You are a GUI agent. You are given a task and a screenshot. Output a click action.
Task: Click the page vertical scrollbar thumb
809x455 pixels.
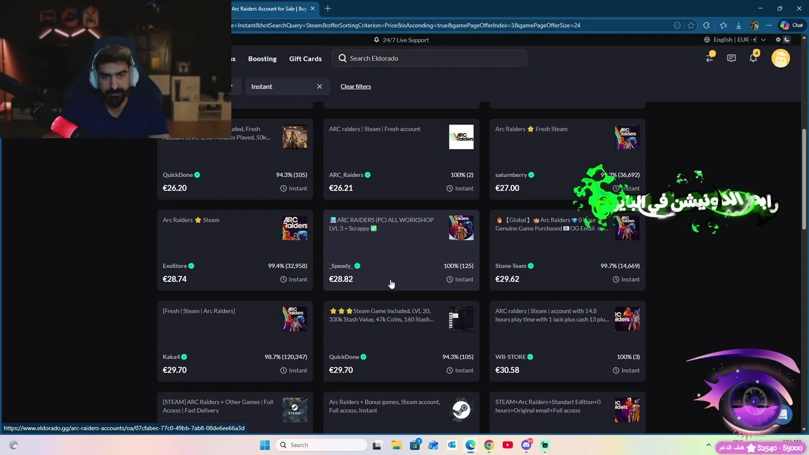point(804,179)
